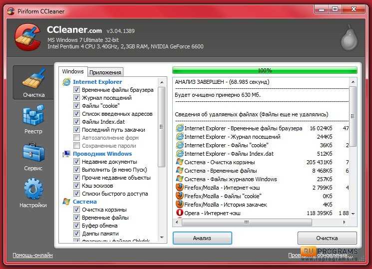
Task: Enable Сохраненные пароли checkbox
Action: coord(76,145)
